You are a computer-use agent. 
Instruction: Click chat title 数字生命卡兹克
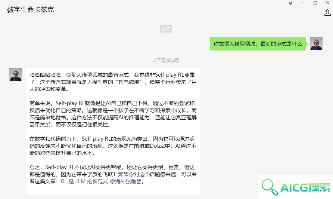31,10
